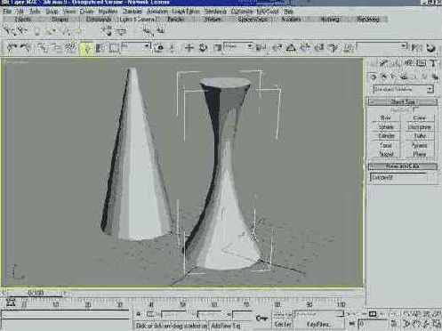Switch to the Compounds tab
Screen dimensions: 442x331
click(99, 20)
